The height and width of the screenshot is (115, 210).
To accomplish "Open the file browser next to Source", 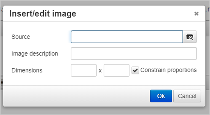I will tap(190, 37).
